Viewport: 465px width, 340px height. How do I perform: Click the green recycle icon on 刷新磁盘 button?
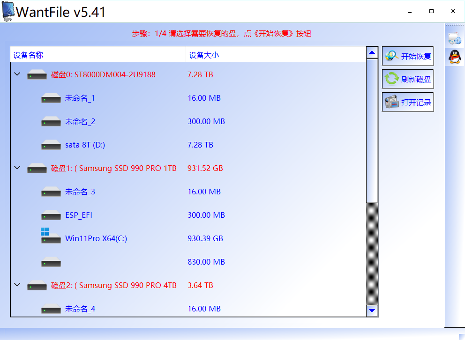[x=392, y=79]
